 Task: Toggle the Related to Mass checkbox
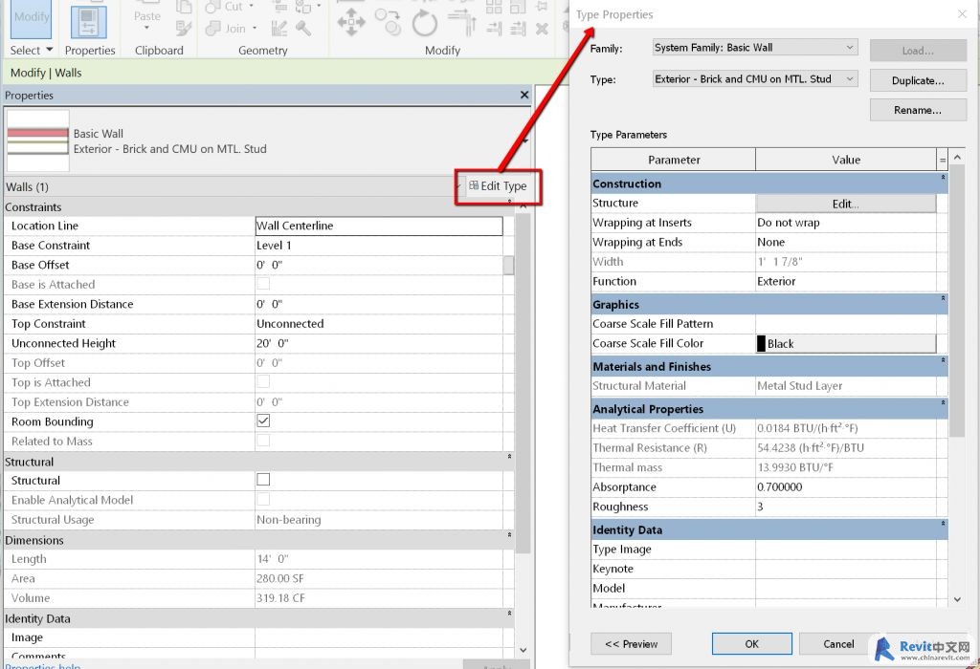263,441
